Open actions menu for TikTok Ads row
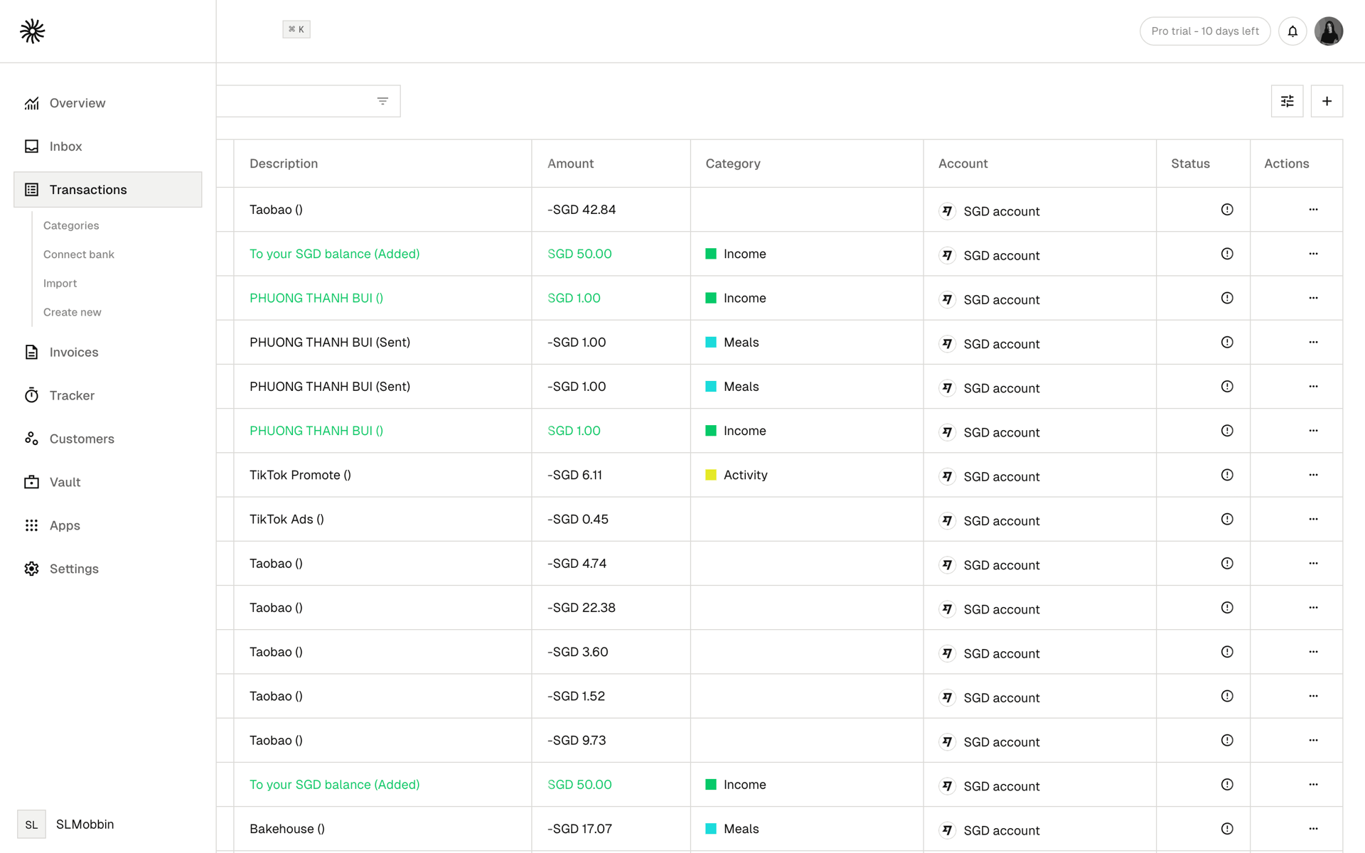This screenshot has width=1365, height=853. [1313, 519]
